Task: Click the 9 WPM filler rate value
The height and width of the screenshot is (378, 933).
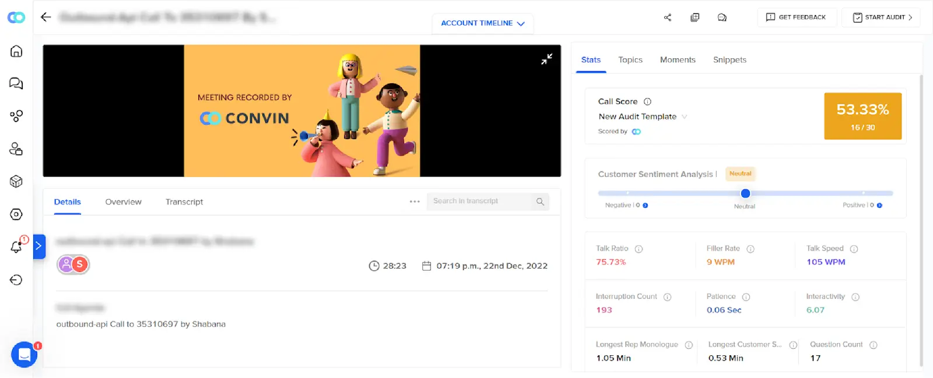Action: tap(721, 262)
